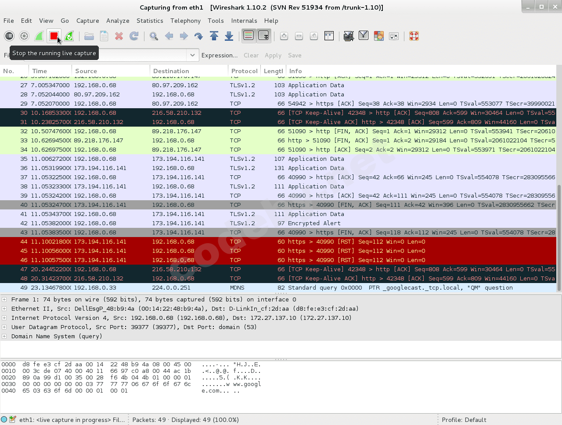Toggle auto scroll during live capture
This screenshot has width=562, height=425.
tap(263, 36)
